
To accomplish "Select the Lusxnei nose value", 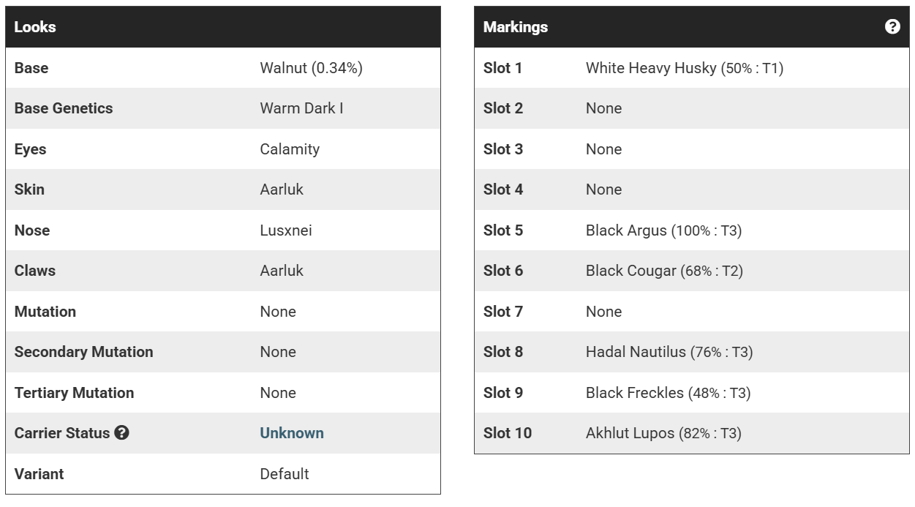I will pos(286,230).
